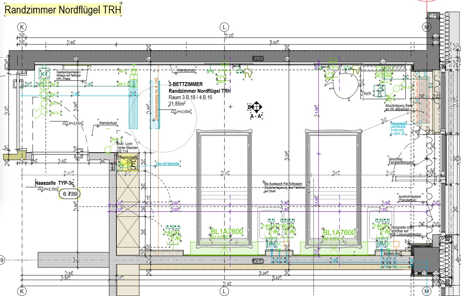Select the section marker above A - A
Image resolution: width=461 pixels, height=296 pixels.
point(256,106)
